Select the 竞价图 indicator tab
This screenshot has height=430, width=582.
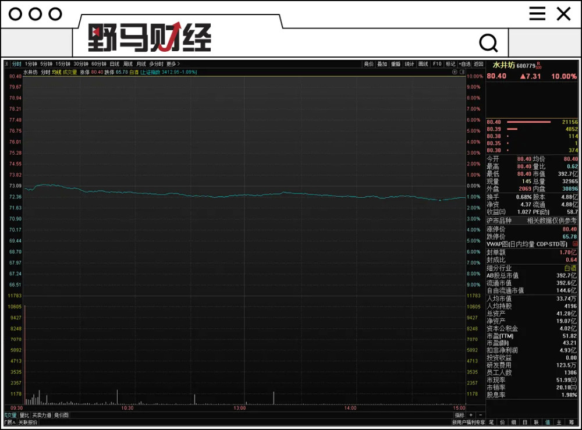pyautogui.click(x=61, y=415)
